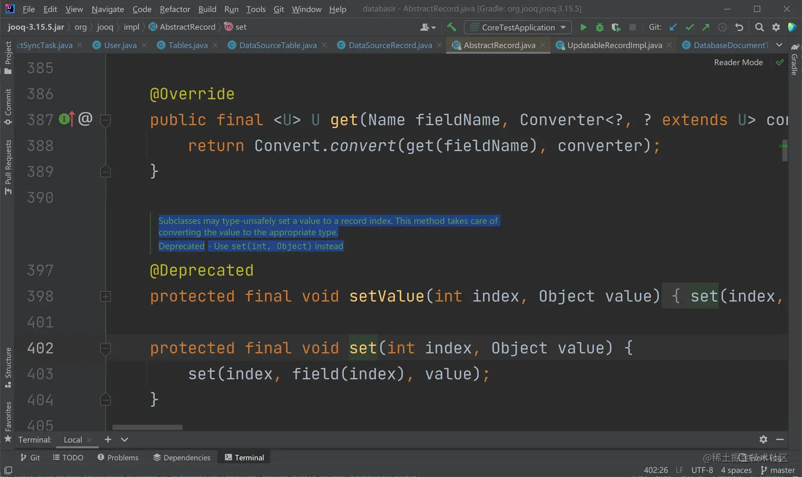Collapse the get method fold on line 387
The width and height of the screenshot is (802, 477).
106,120
